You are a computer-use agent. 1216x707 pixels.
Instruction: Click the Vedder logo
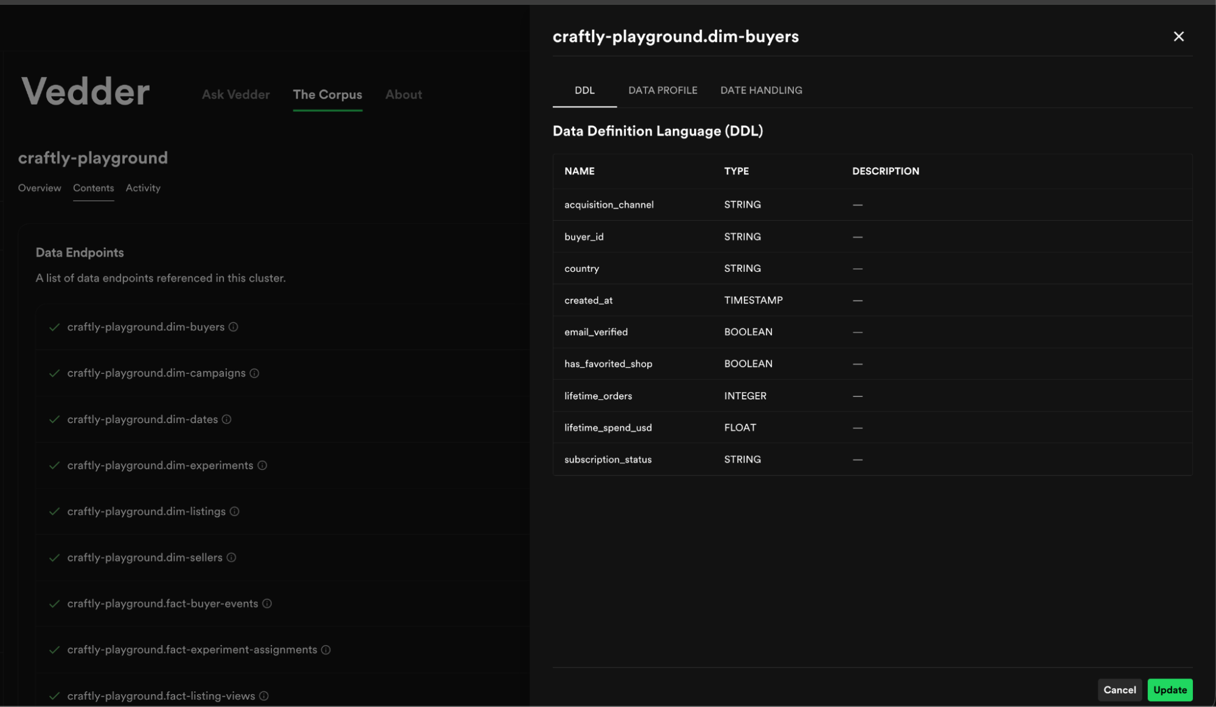[x=85, y=92]
